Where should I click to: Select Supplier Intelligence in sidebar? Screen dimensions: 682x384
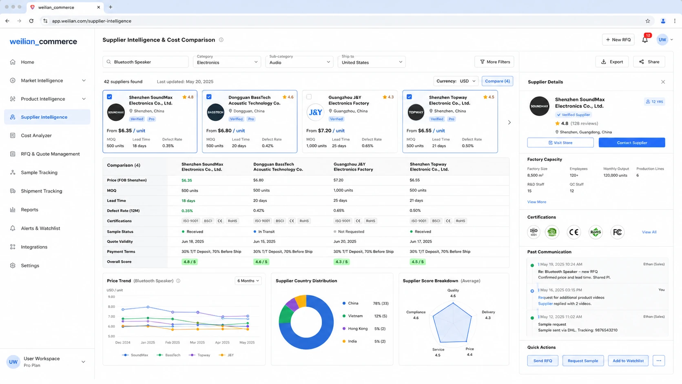pos(47,117)
